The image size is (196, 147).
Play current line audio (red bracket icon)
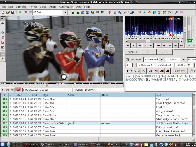pos(145,45)
